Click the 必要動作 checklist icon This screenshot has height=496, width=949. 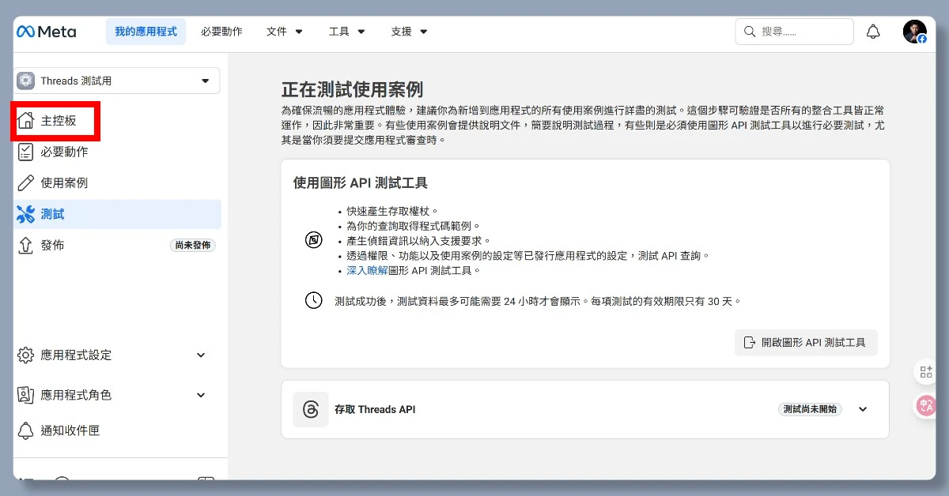click(26, 152)
